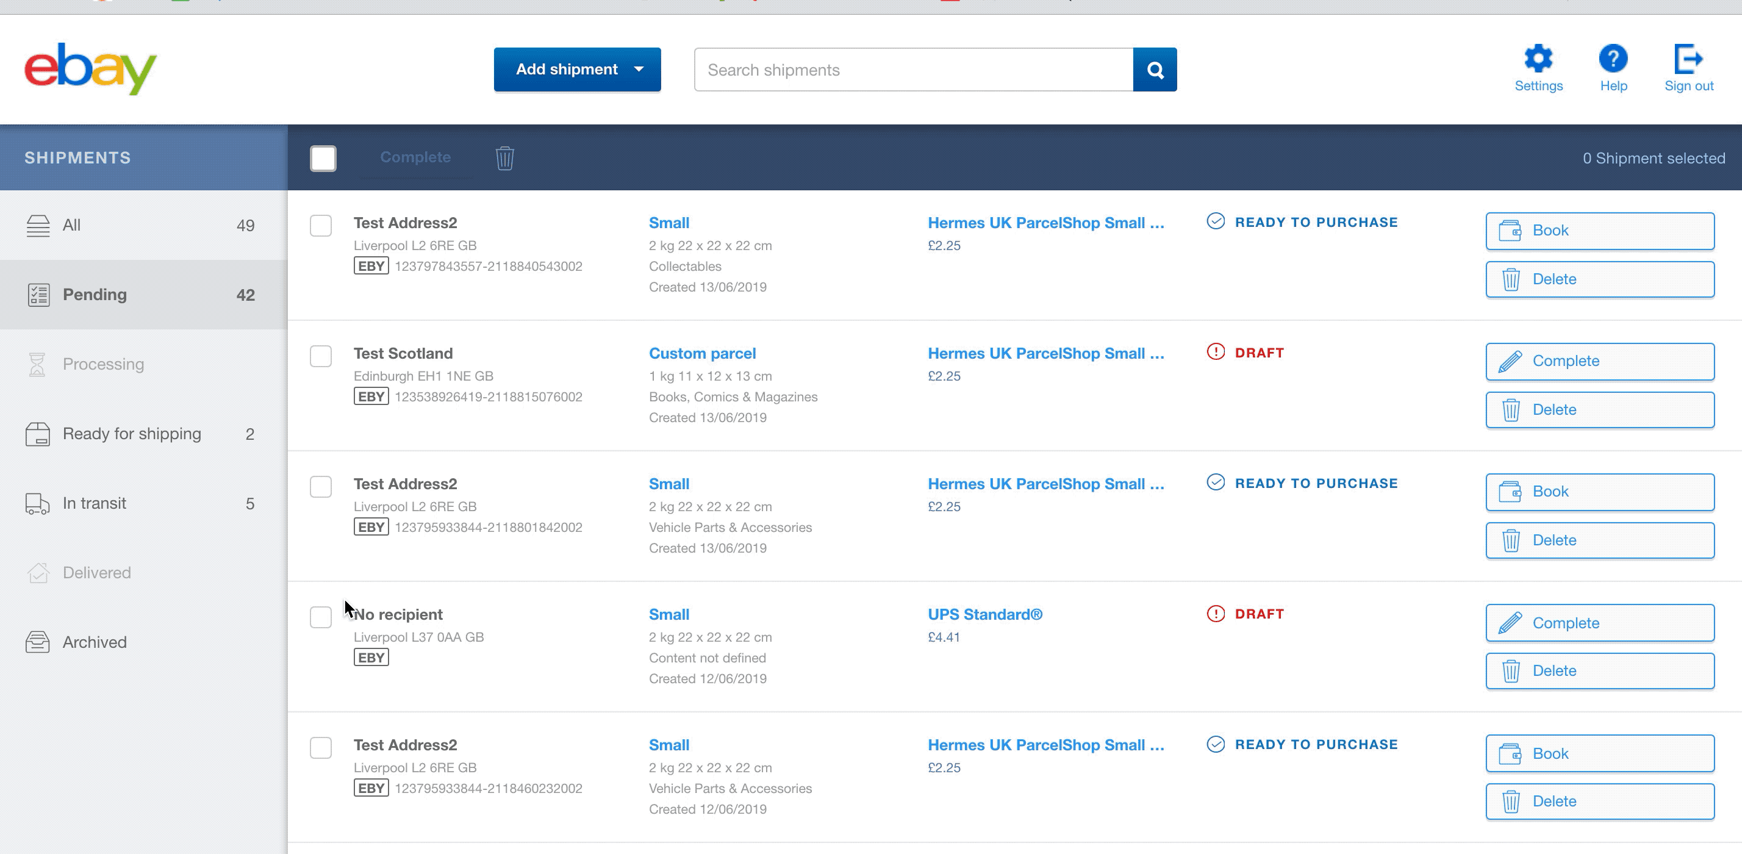Enable the select-all checkbox at top toolbar
Image resolution: width=1742 pixels, height=854 pixels.
[x=323, y=158]
